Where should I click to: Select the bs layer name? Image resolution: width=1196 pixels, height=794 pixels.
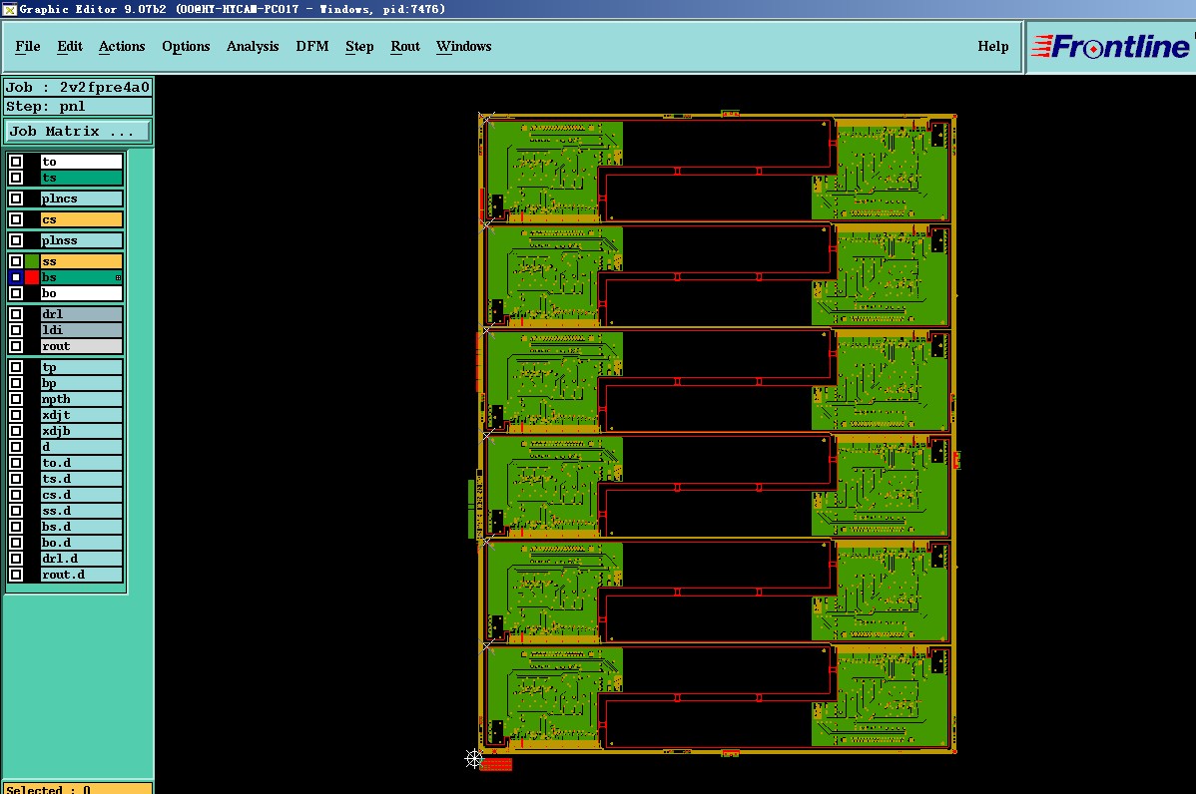tap(81, 277)
